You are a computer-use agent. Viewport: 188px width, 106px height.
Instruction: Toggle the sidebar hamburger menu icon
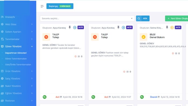click(42, 6)
